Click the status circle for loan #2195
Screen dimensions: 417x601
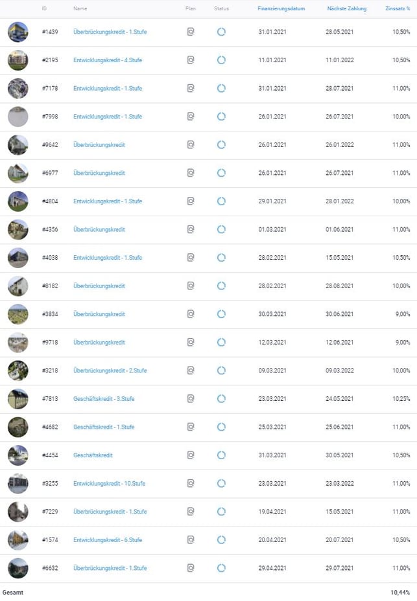click(221, 60)
